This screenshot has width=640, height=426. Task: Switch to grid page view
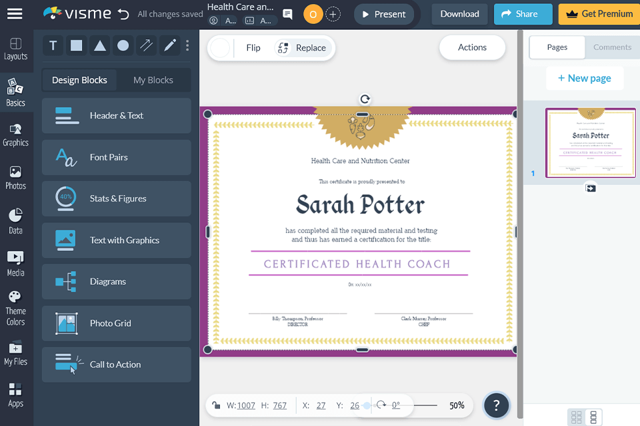[x=576, y=417]
